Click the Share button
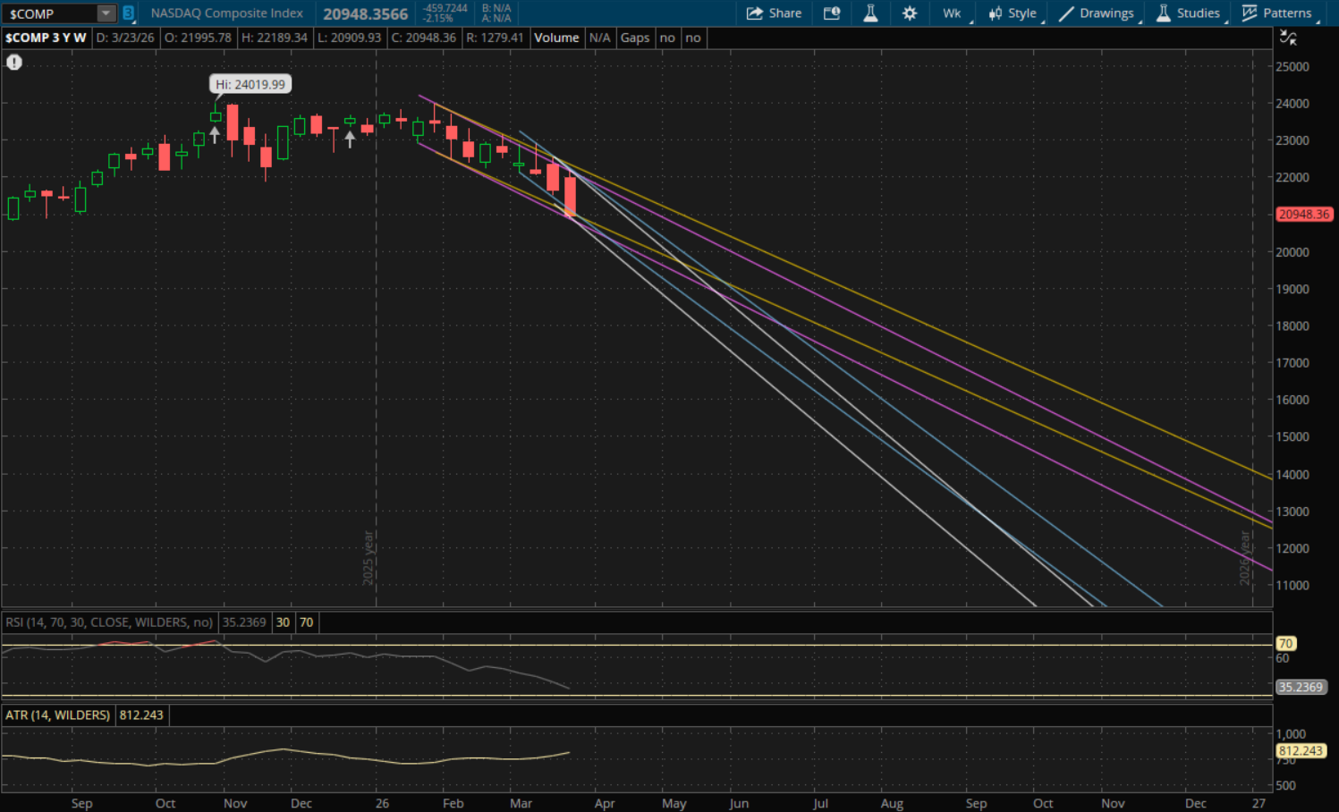This screenshot has height=812, width=1339. click(x=774, y=13)
